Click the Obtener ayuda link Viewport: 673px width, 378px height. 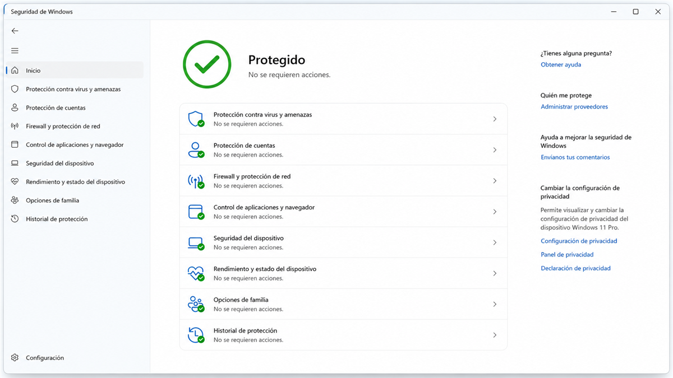pyautogui.click(x=561, y=65)
